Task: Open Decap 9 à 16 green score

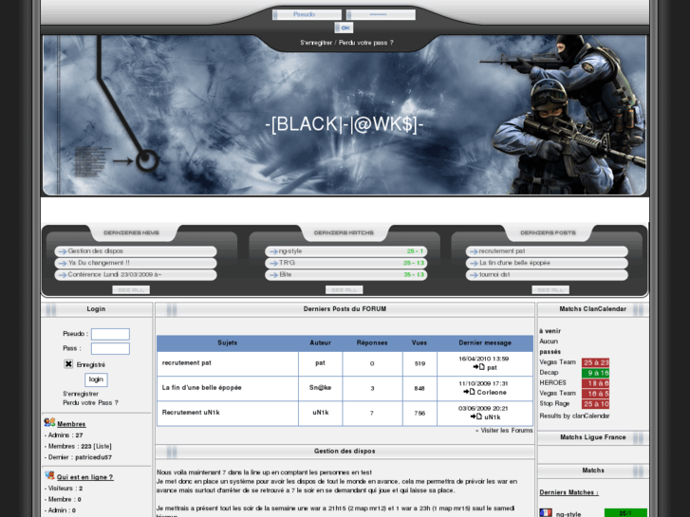Action: click(595, 373)
